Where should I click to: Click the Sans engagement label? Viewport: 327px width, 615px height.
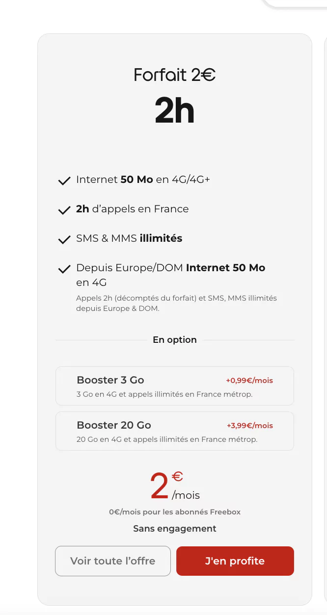[x=175, y=529]
